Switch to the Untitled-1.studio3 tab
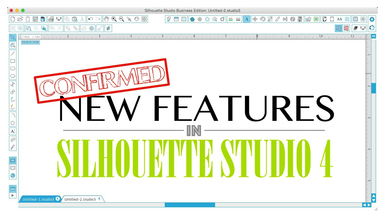Screen dimensions: 385x218 [38, 199]
